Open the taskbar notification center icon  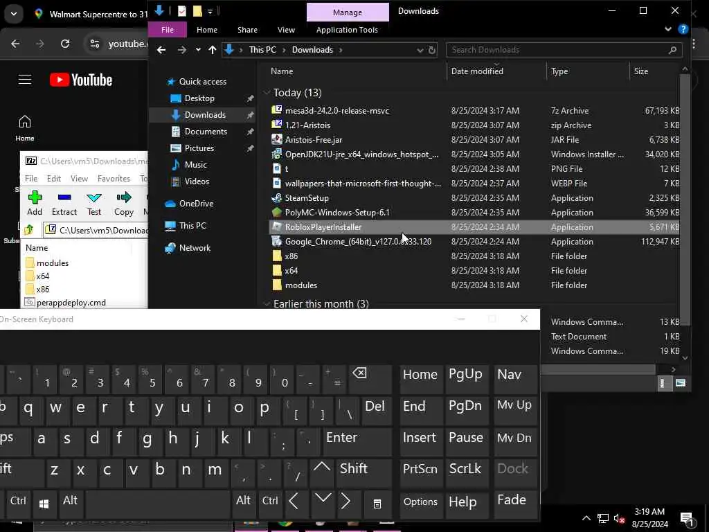(x=687, y=518)
